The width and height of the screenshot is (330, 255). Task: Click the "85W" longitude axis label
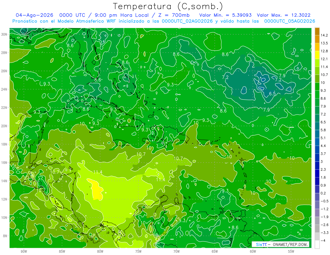tap(62, 251)
